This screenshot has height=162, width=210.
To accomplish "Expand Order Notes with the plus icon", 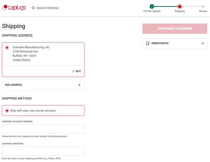I will (203, 43).
